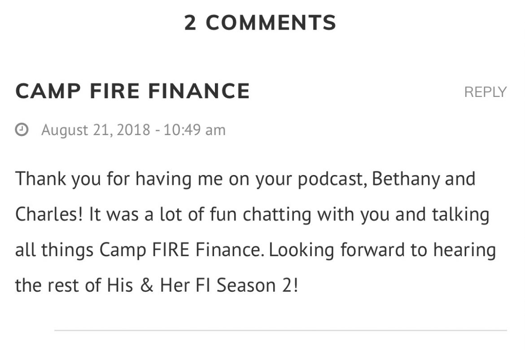Click the word Bethany in the comment
525x350 pixels.
(406, 179)
